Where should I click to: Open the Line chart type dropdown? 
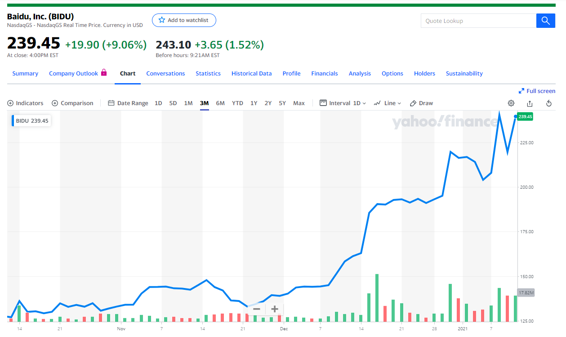point(388,103)
